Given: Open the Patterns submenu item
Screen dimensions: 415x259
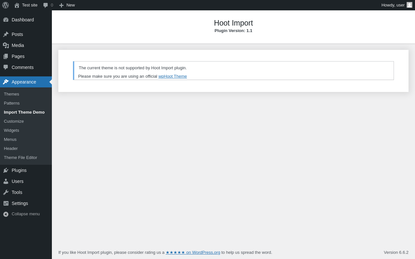Looking at the screenshot, I should [x=12, y=103].
